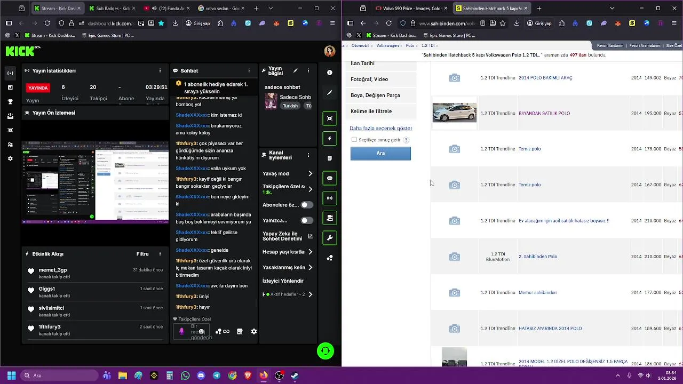Click the info icon in Kick right sidebar
Viewport: 683px width, 384px height.
tap(330, 73)
